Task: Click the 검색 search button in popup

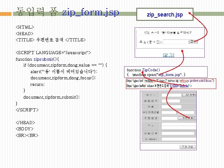Action: click(193, 41)
